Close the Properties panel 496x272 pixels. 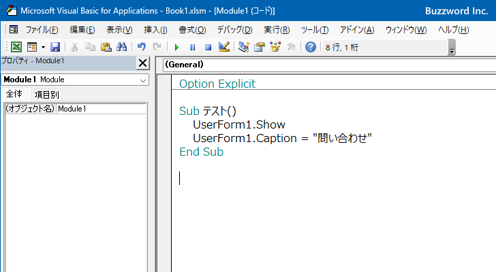tap(142, 63)
